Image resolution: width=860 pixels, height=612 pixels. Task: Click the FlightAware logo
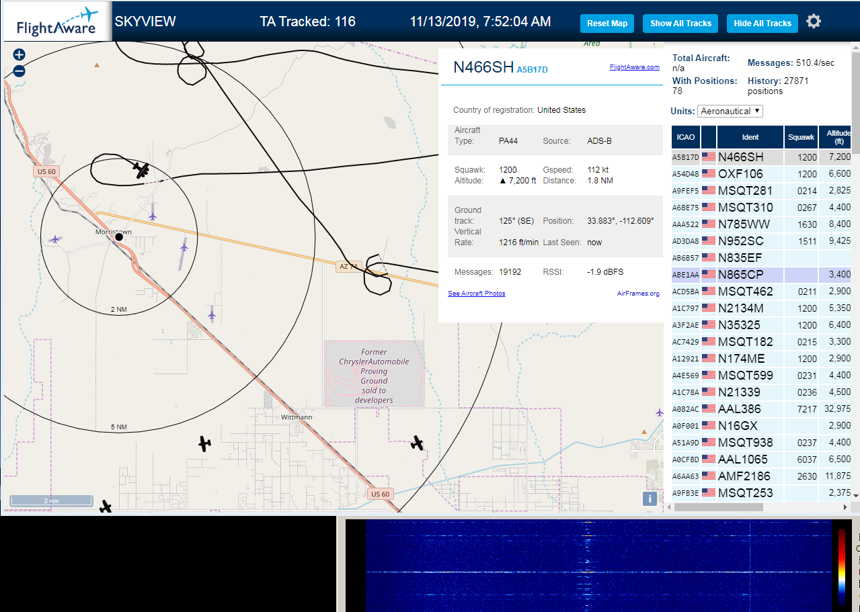pos(57,22)
